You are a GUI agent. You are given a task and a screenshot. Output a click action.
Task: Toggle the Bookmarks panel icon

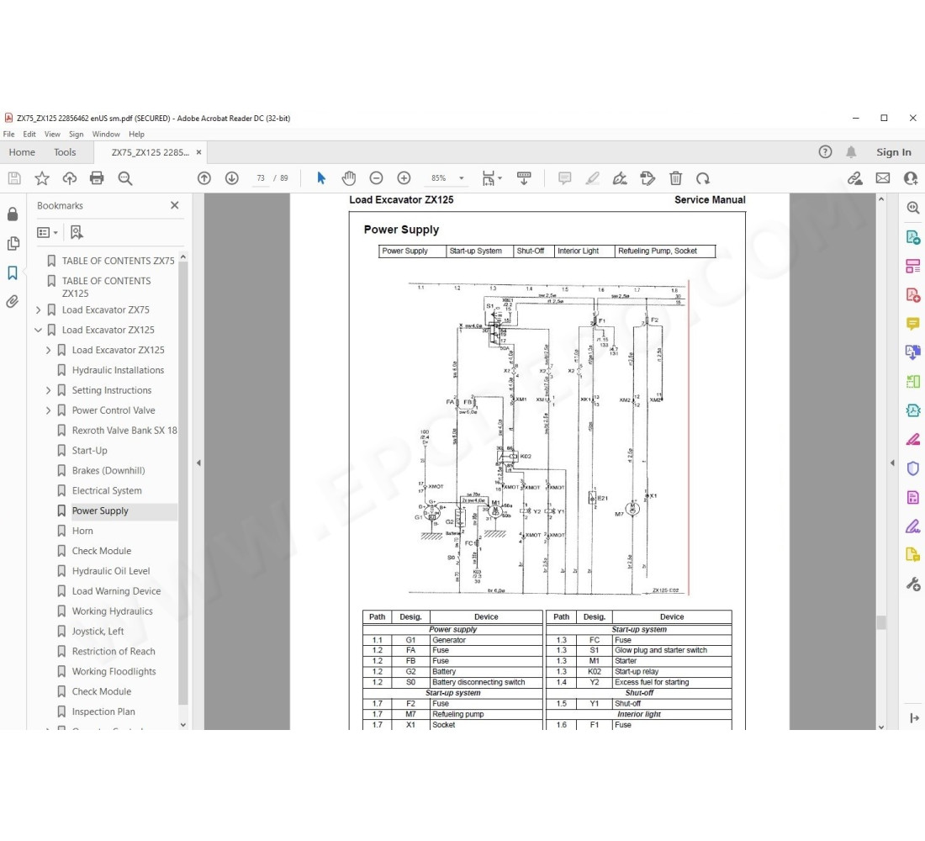[13, 272]
